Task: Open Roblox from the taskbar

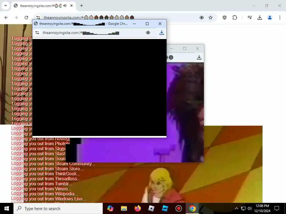Action: pos(151,208)
